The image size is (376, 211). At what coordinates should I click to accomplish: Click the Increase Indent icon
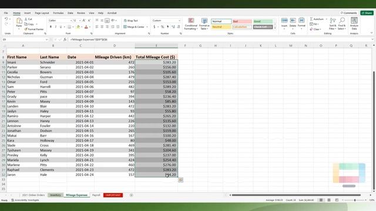(x=117, y=27)
